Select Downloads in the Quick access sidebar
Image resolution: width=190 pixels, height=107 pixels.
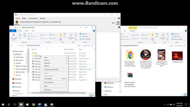tap(20, 57)
